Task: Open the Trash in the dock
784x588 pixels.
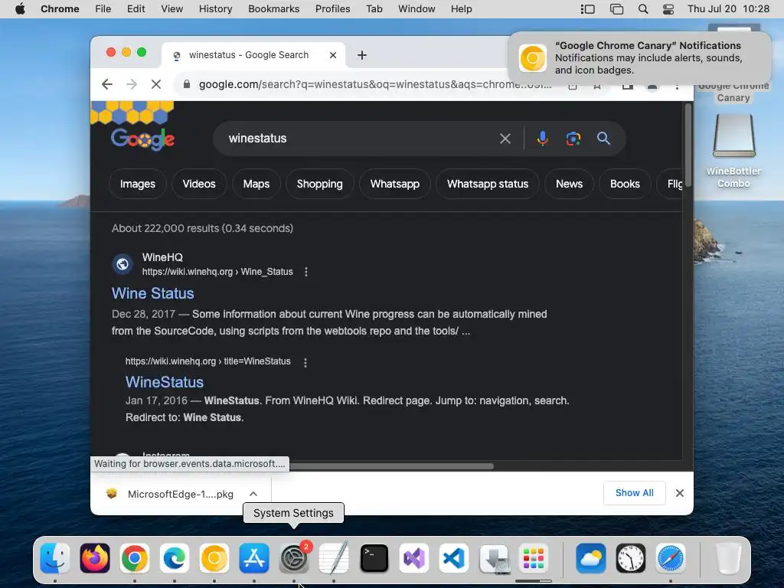Action: [x=727, y=558]
